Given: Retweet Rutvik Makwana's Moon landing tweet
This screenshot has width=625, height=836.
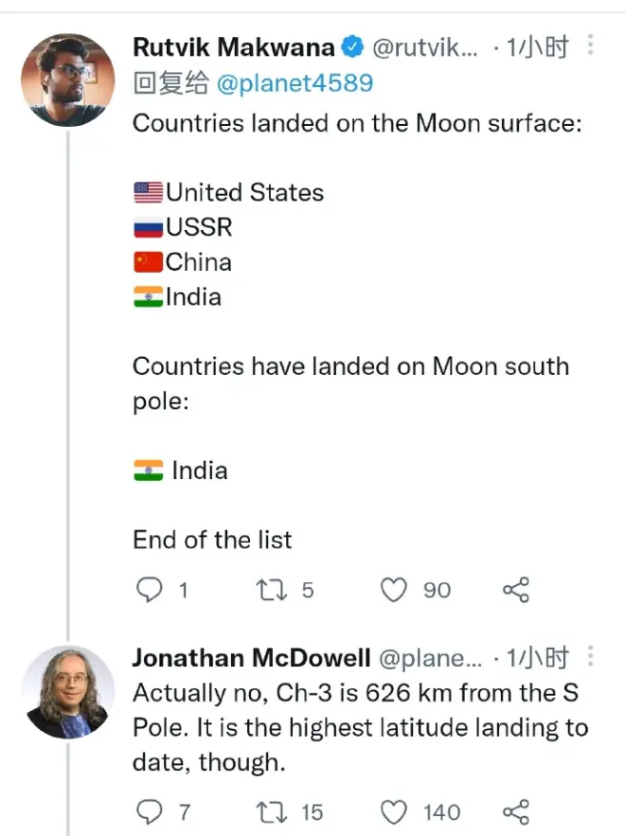Looking at the screenshot, I should coord(271,590).
